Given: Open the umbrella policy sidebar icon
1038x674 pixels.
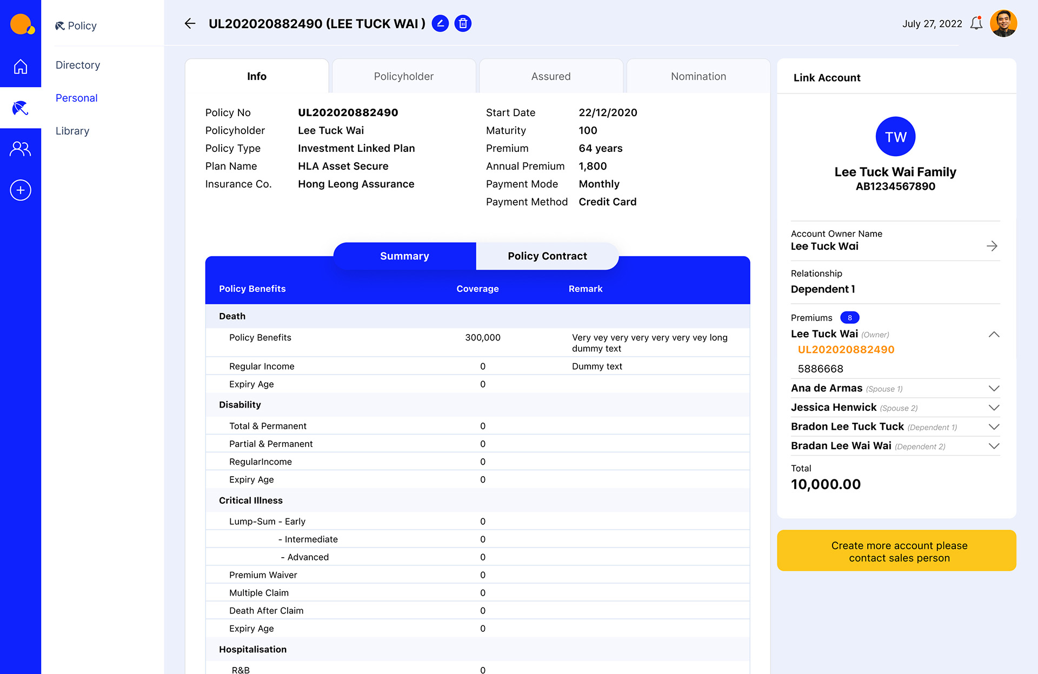Looking at the screenshot, I should coord(21,108).
